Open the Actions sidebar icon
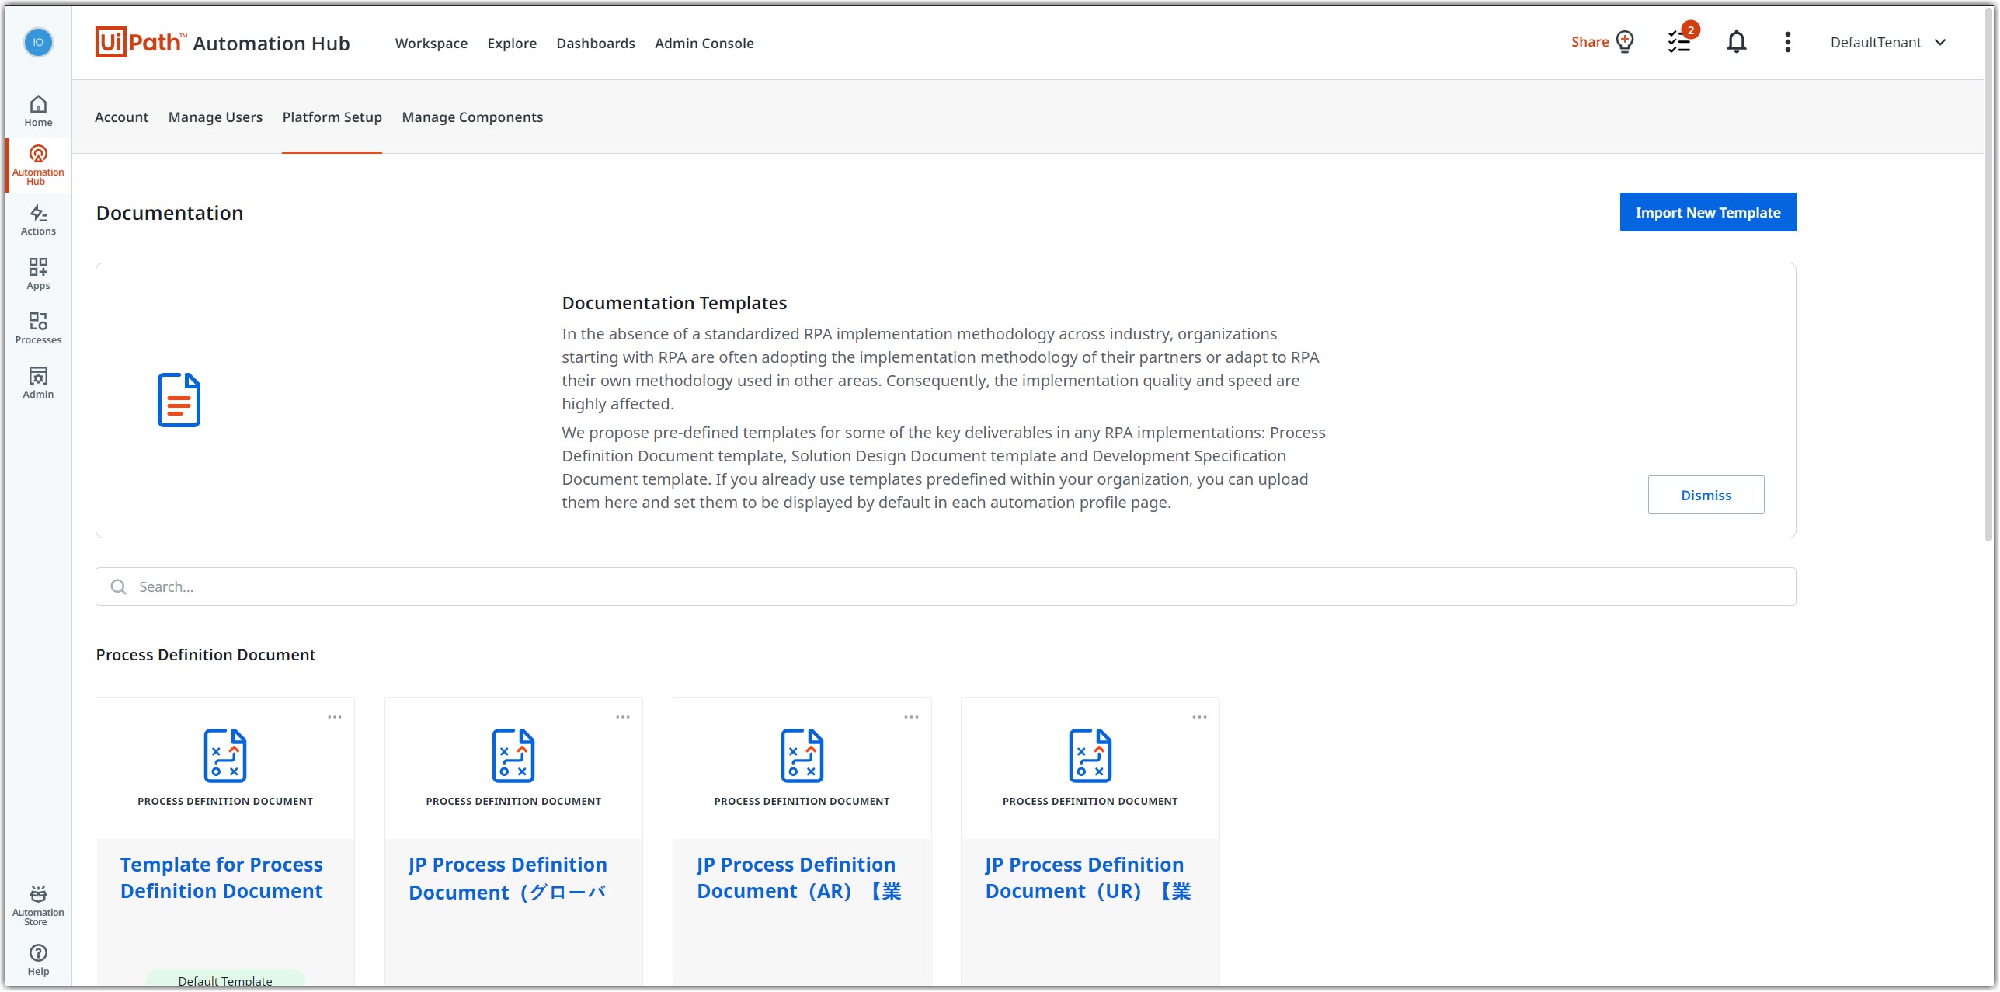The image size is (2000, 992). point(38,220)
